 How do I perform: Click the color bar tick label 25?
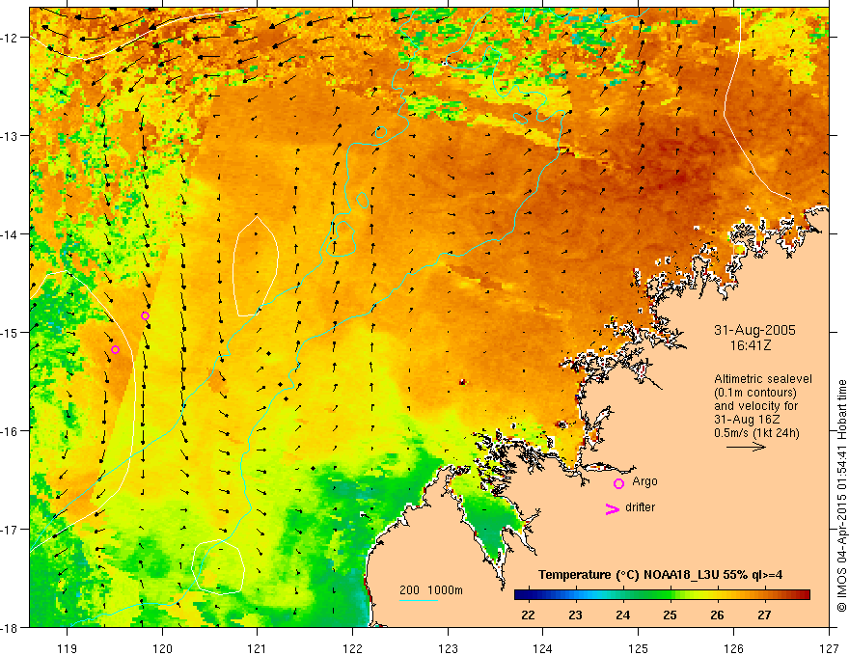670,615
